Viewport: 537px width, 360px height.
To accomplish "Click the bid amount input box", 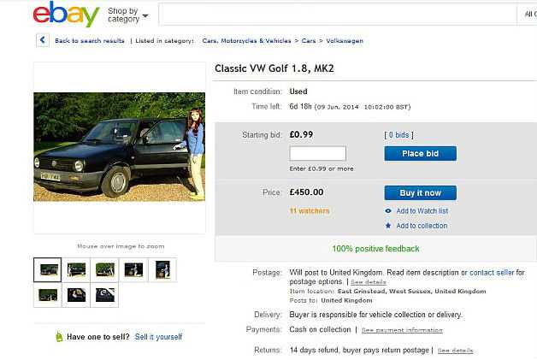I will pyautogui.click(x=318, y=153).
